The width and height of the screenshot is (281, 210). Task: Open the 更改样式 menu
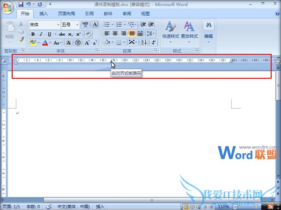189,32
